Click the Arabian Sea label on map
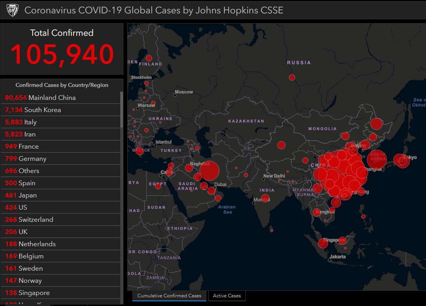The height and width of the screenshot is (306, 426). [227, 209]
